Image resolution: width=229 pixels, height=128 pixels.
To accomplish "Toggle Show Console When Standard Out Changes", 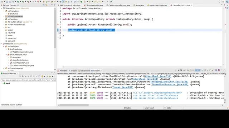I will tap(196, 70).
